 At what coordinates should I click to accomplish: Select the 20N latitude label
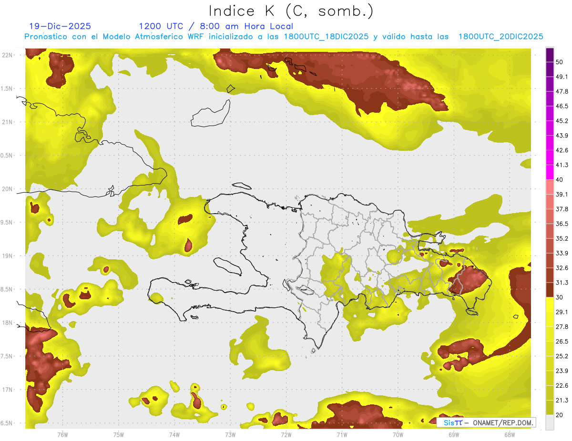coord(8,189)
